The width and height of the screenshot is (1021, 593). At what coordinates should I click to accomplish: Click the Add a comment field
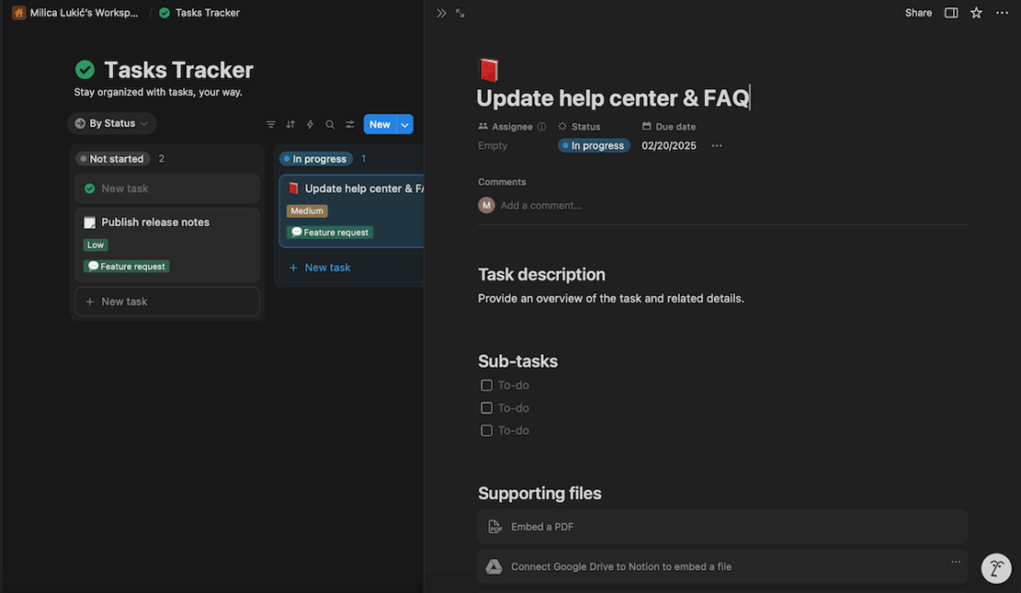[x=541, y=204]
